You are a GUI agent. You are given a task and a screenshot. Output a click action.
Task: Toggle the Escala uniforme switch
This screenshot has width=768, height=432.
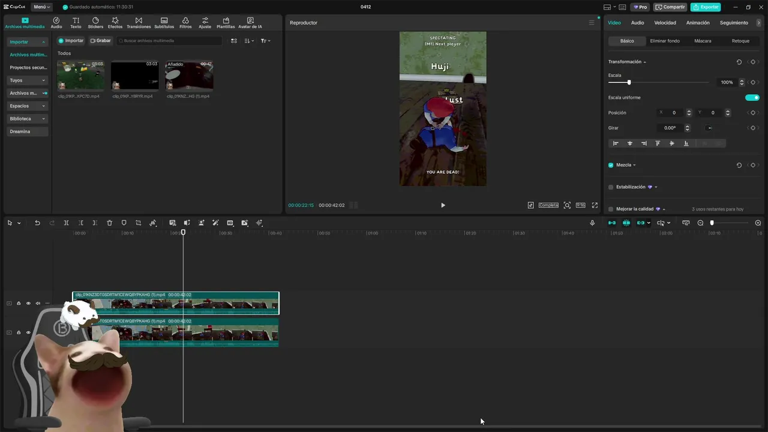[x=752, y=97]
